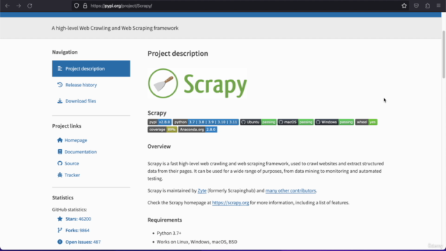Click the Anaconda.org 2.8.0 badge
This screenshot has height=251, width=446.
click(198, 130)
